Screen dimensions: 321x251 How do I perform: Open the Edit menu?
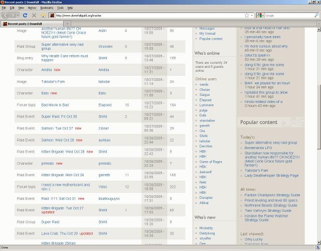tap(12, 8)
